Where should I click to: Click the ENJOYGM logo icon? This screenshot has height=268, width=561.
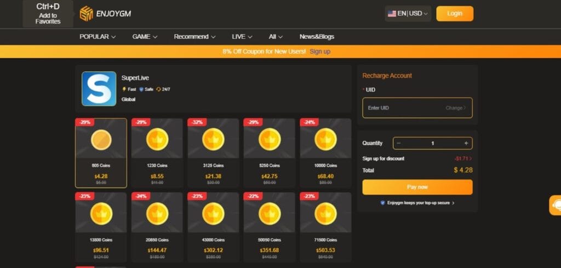point(87,13)
